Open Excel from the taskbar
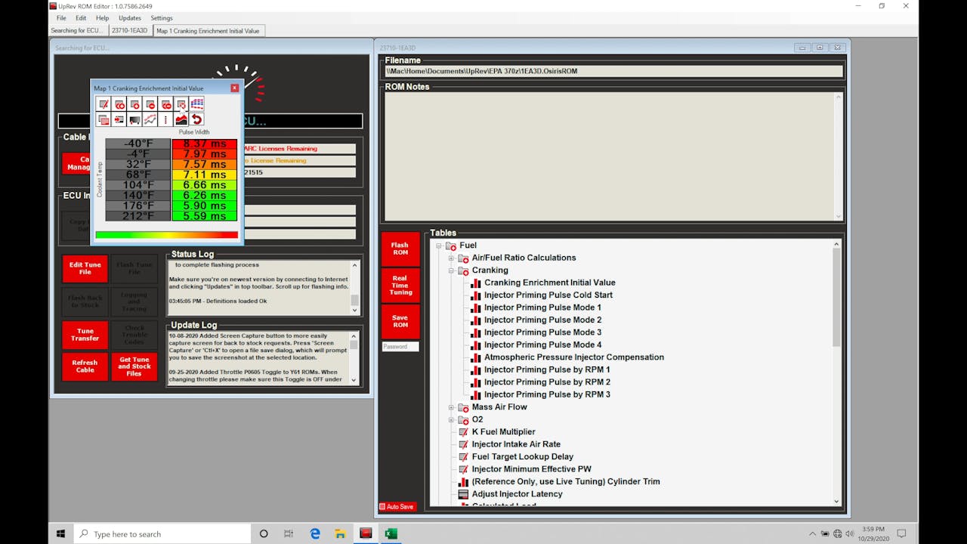 [391, 534]
